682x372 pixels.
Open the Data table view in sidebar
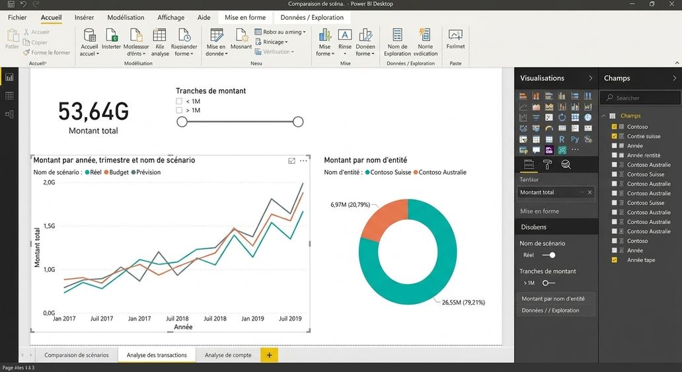pos(9,96)
